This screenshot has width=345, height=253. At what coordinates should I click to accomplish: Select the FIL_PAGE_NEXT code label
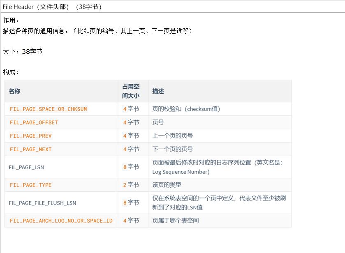coord(31,149)
